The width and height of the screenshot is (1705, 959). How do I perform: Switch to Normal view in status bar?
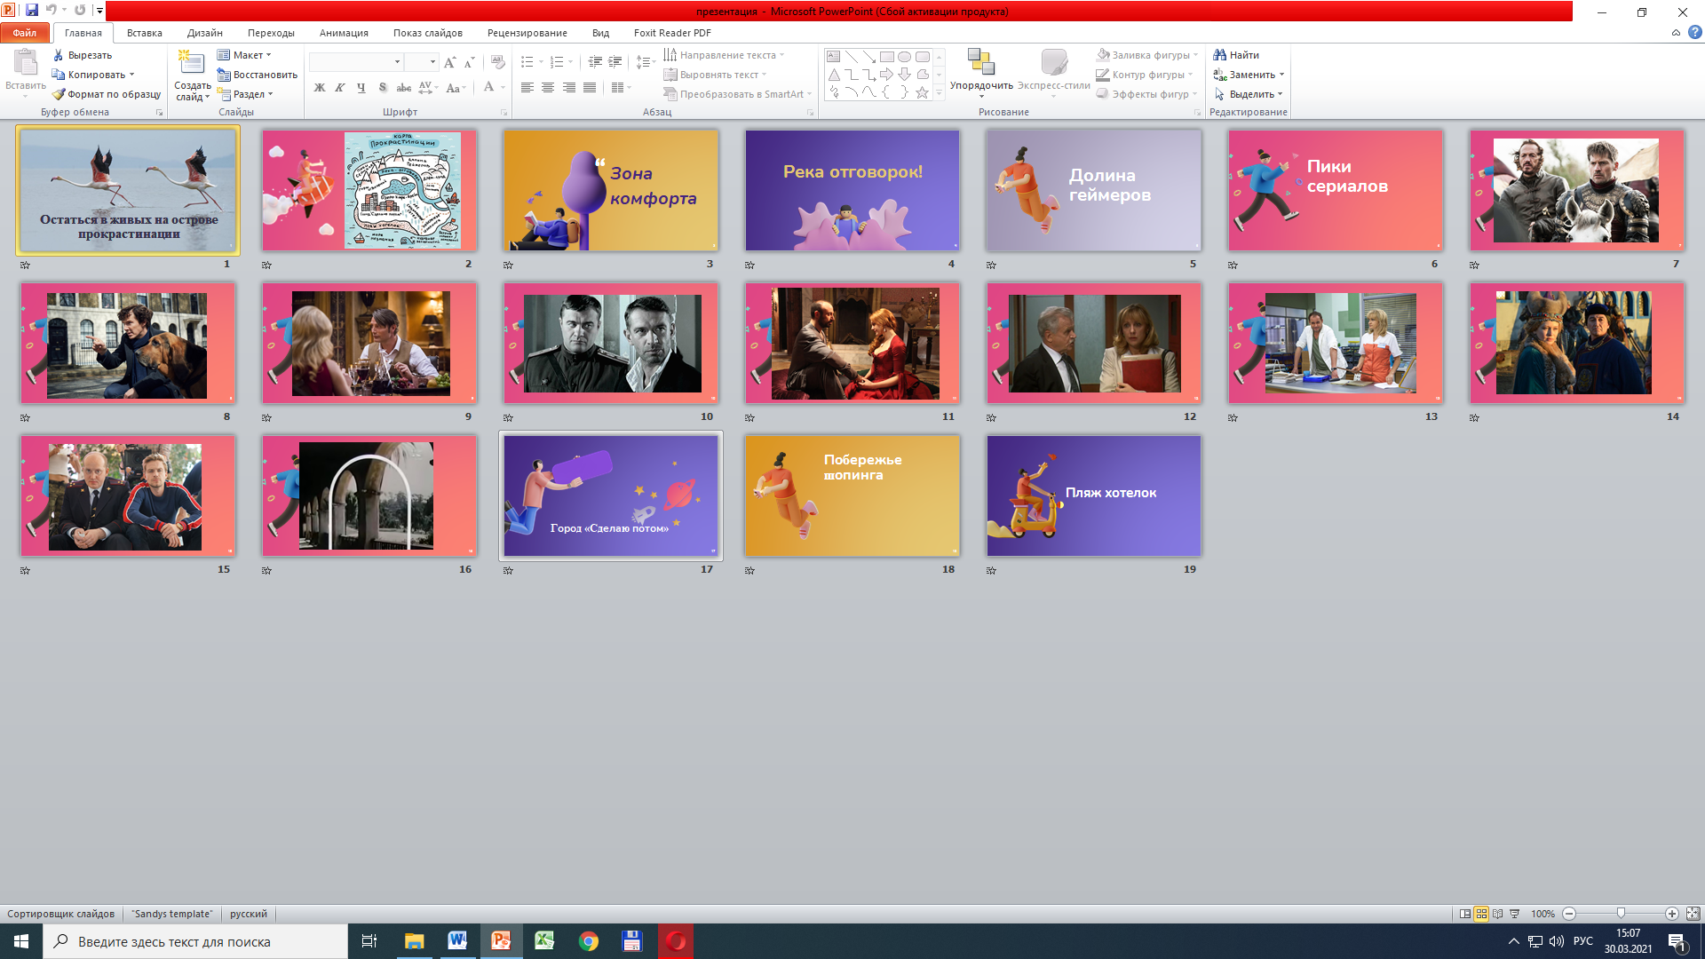pyautogui.click(x=1465, y=914)
